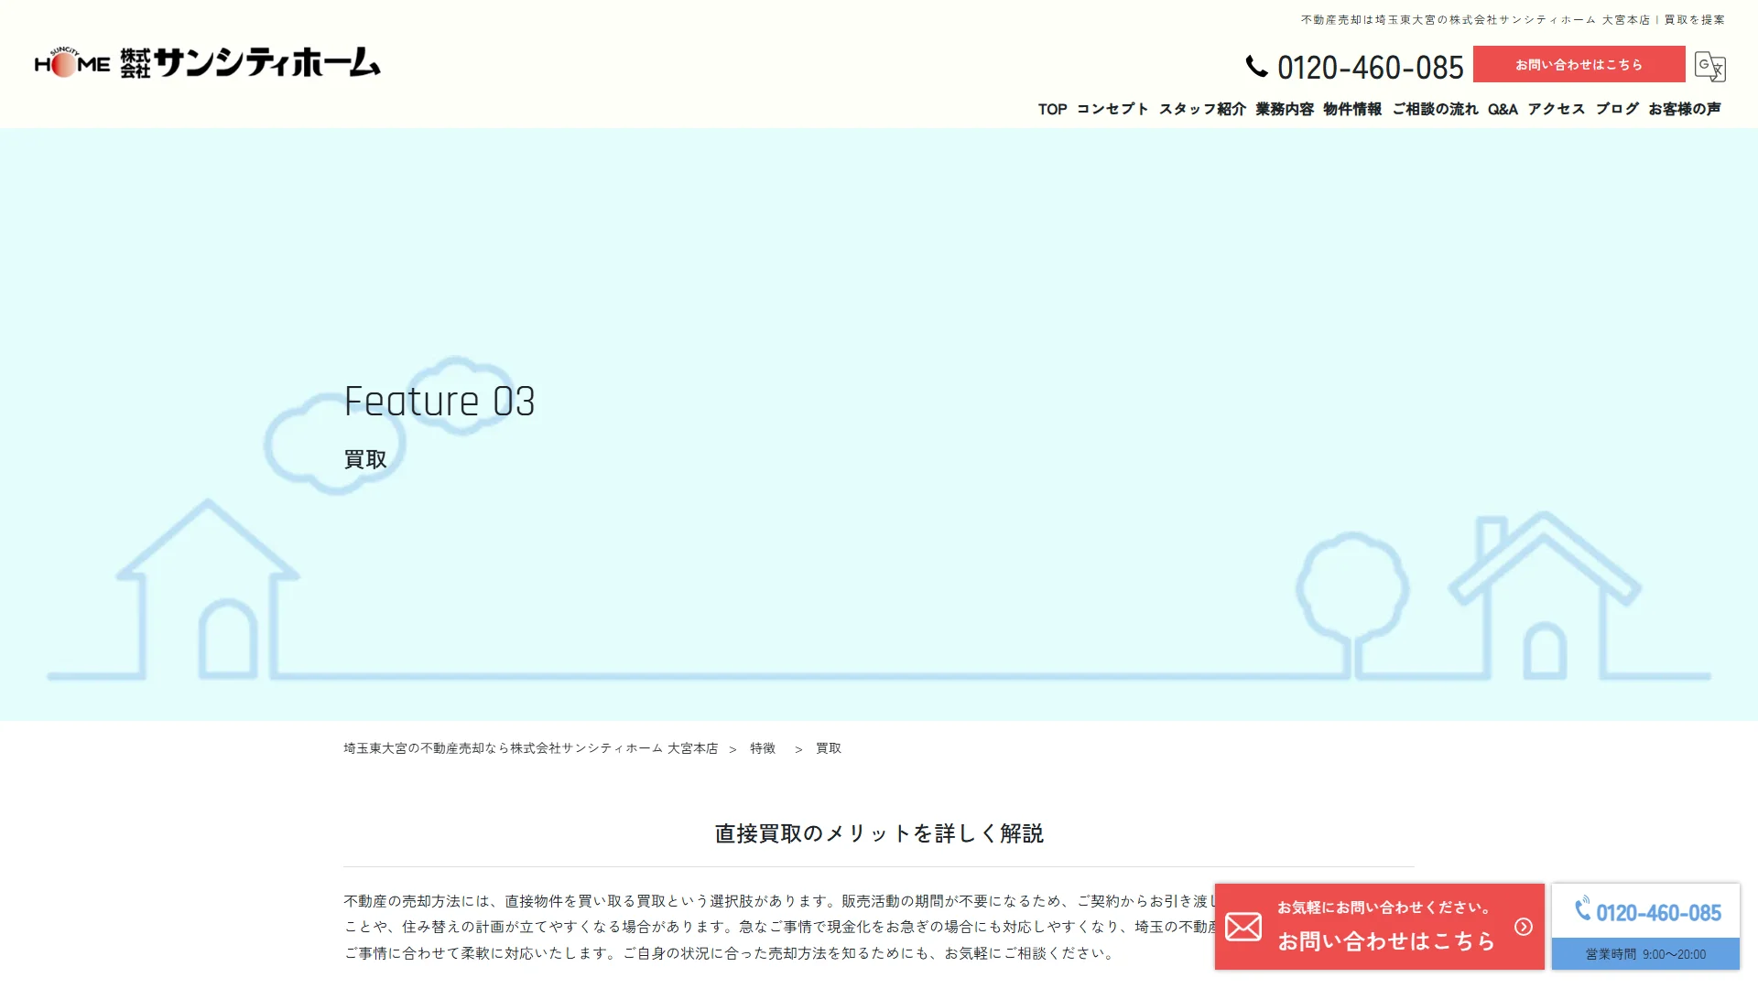Click お気軽にお問い合わせください text in banner

pyautogui.click(x=1386, y=907)
